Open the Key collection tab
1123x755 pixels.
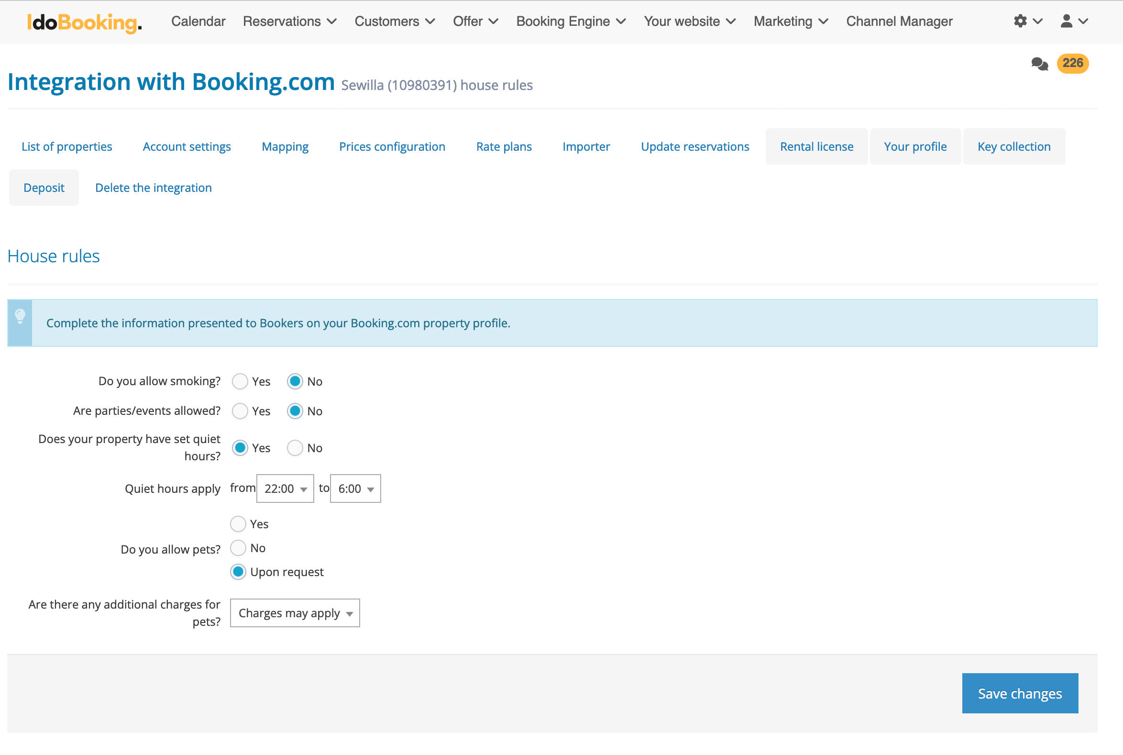coord(1014,146)
